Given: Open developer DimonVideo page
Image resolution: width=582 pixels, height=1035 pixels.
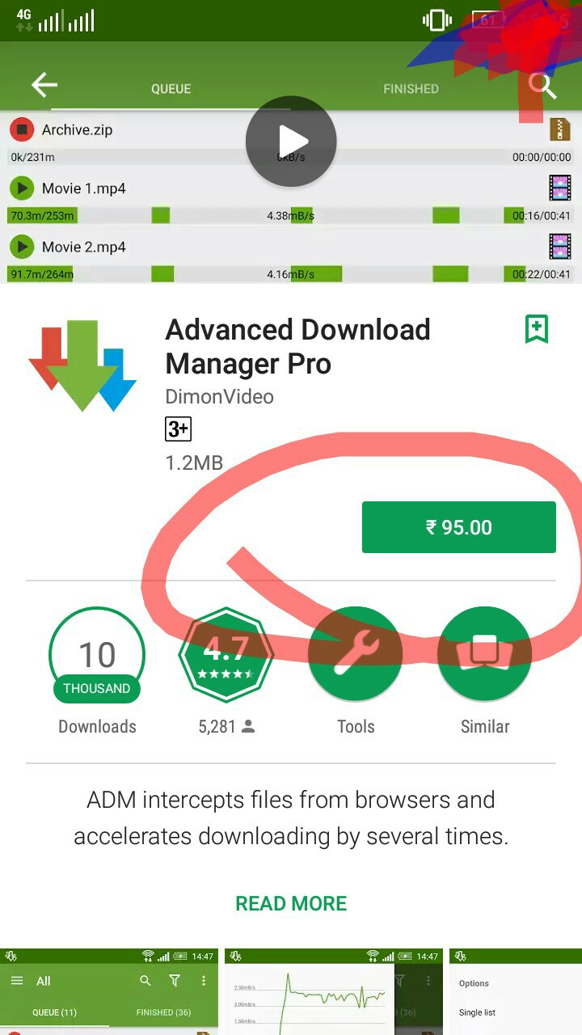Looking at the screenshot, I should [220, 396].
